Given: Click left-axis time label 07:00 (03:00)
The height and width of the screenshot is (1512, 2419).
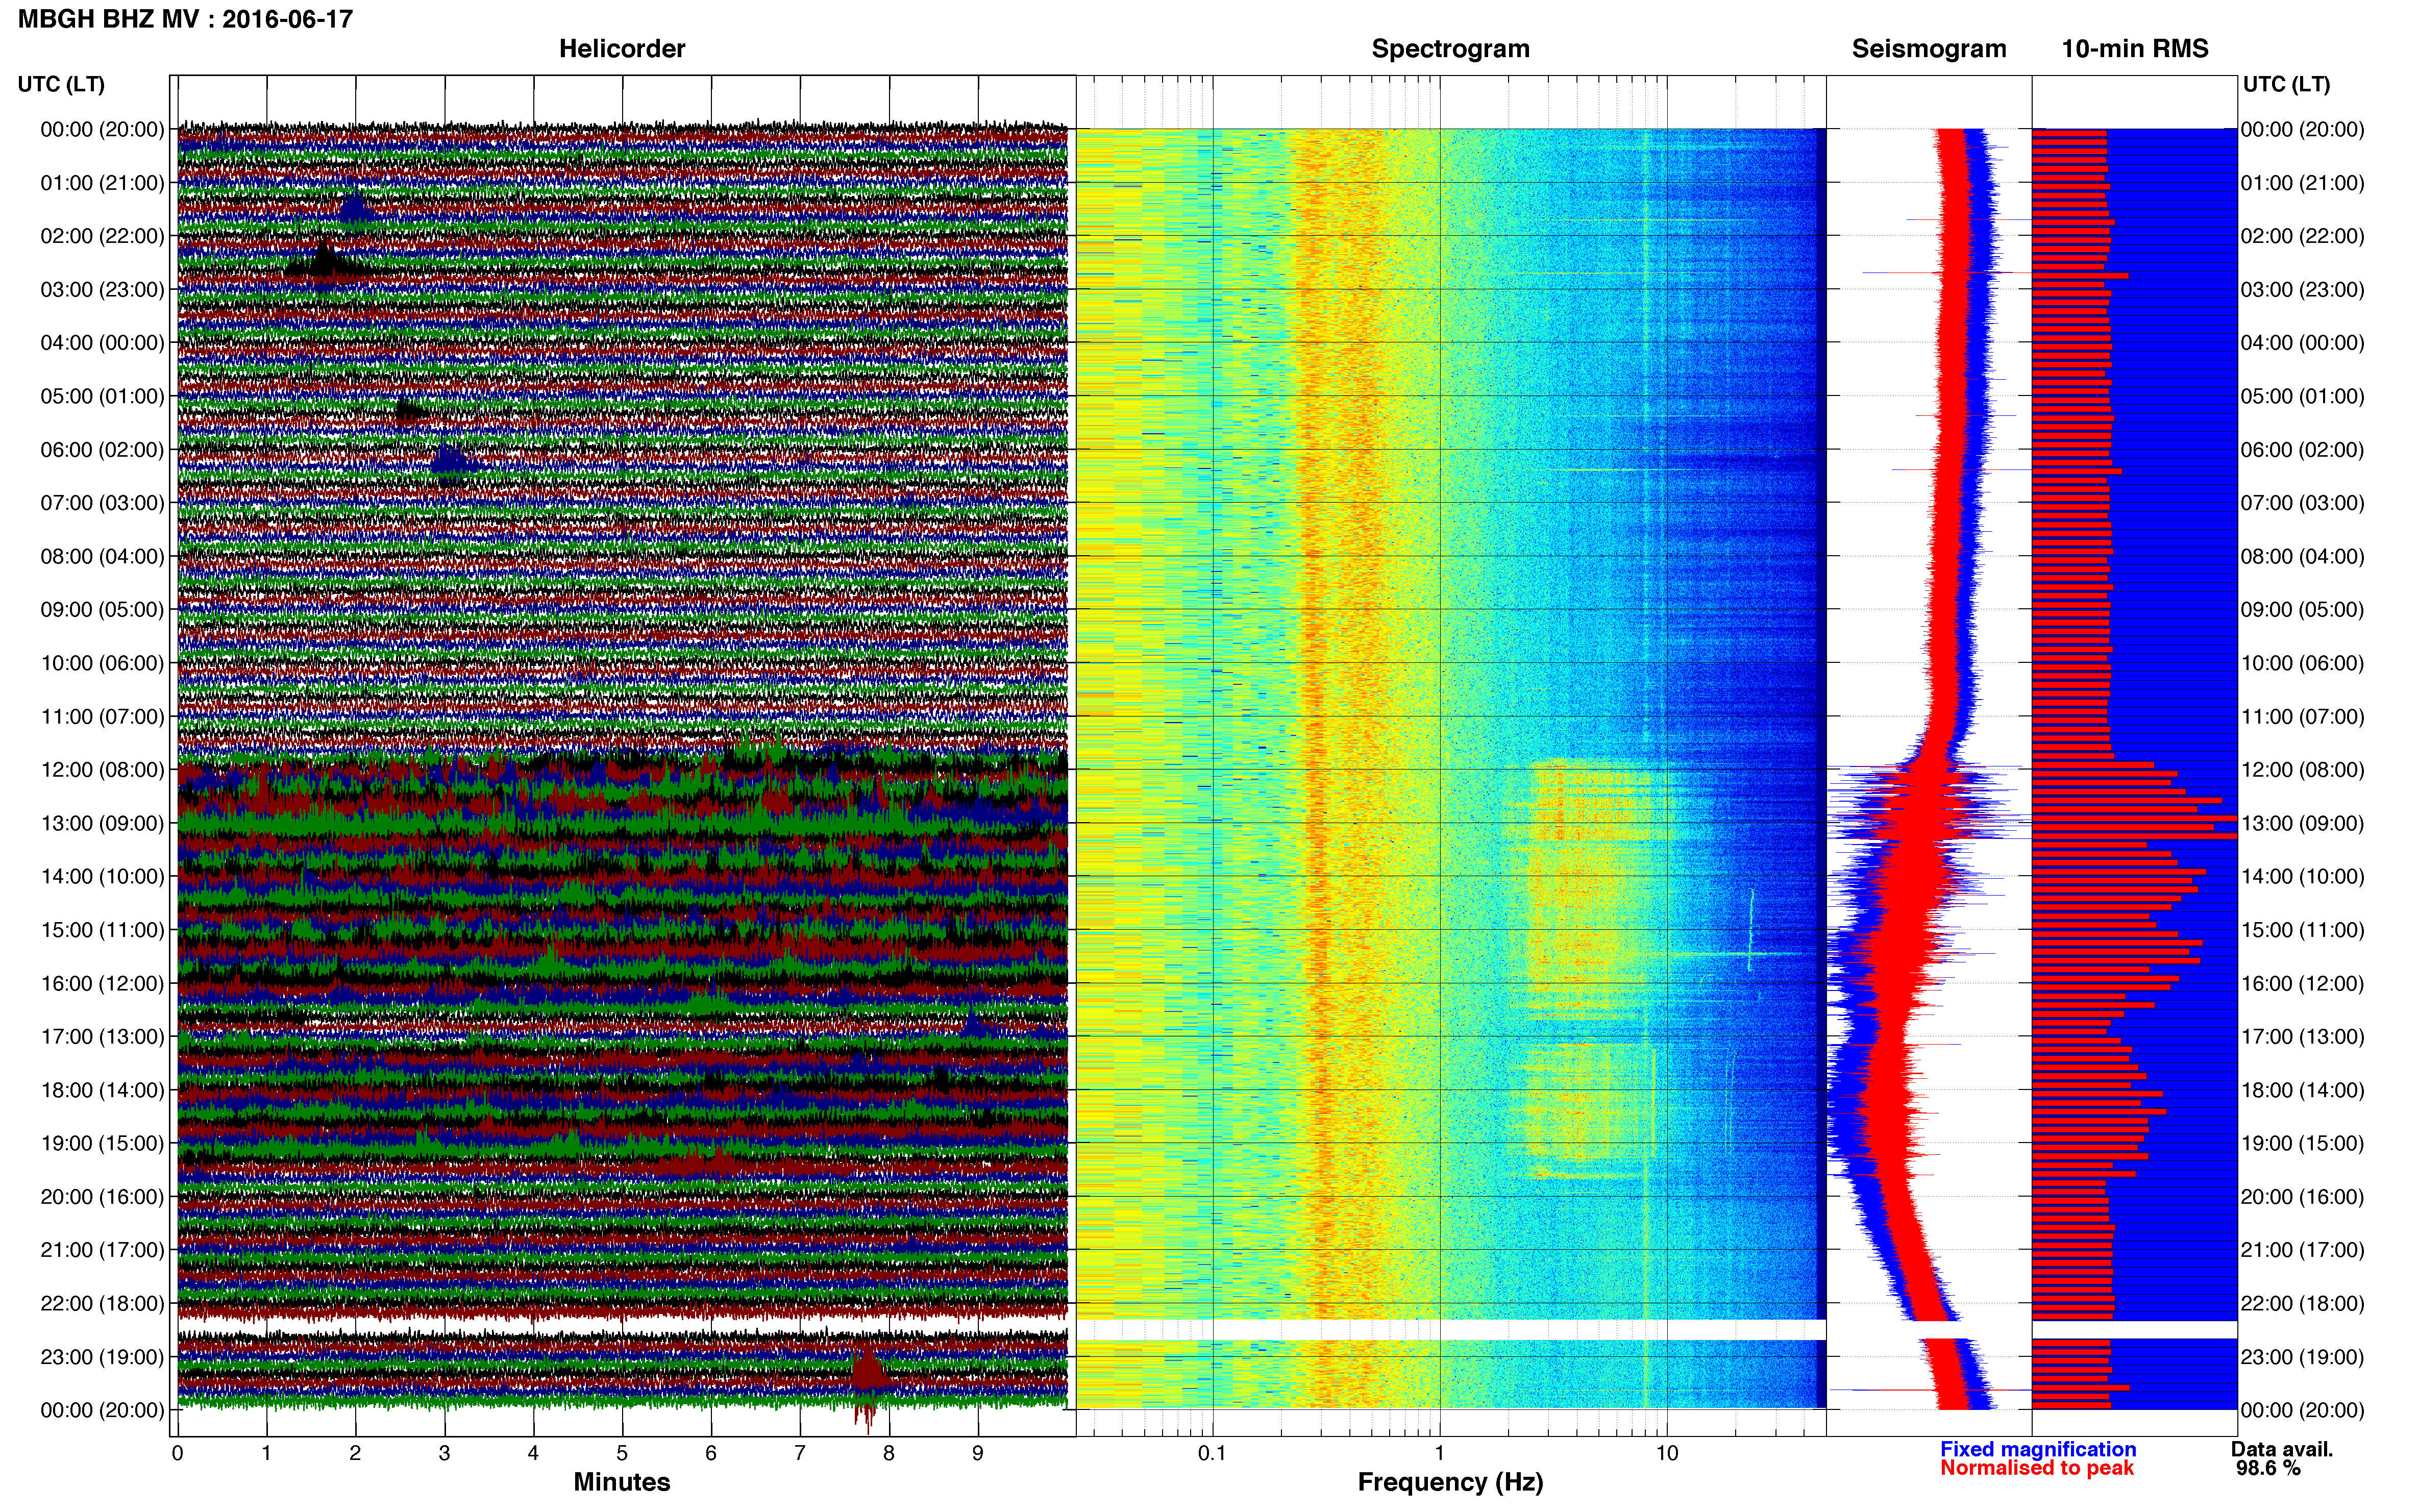Looking at the screenshot, I should [102, 503].
